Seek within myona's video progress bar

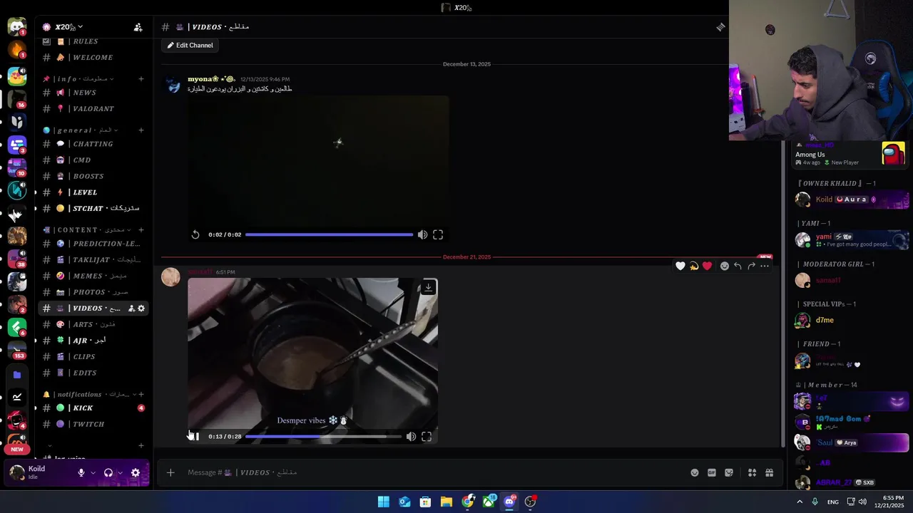click(329, 234)
